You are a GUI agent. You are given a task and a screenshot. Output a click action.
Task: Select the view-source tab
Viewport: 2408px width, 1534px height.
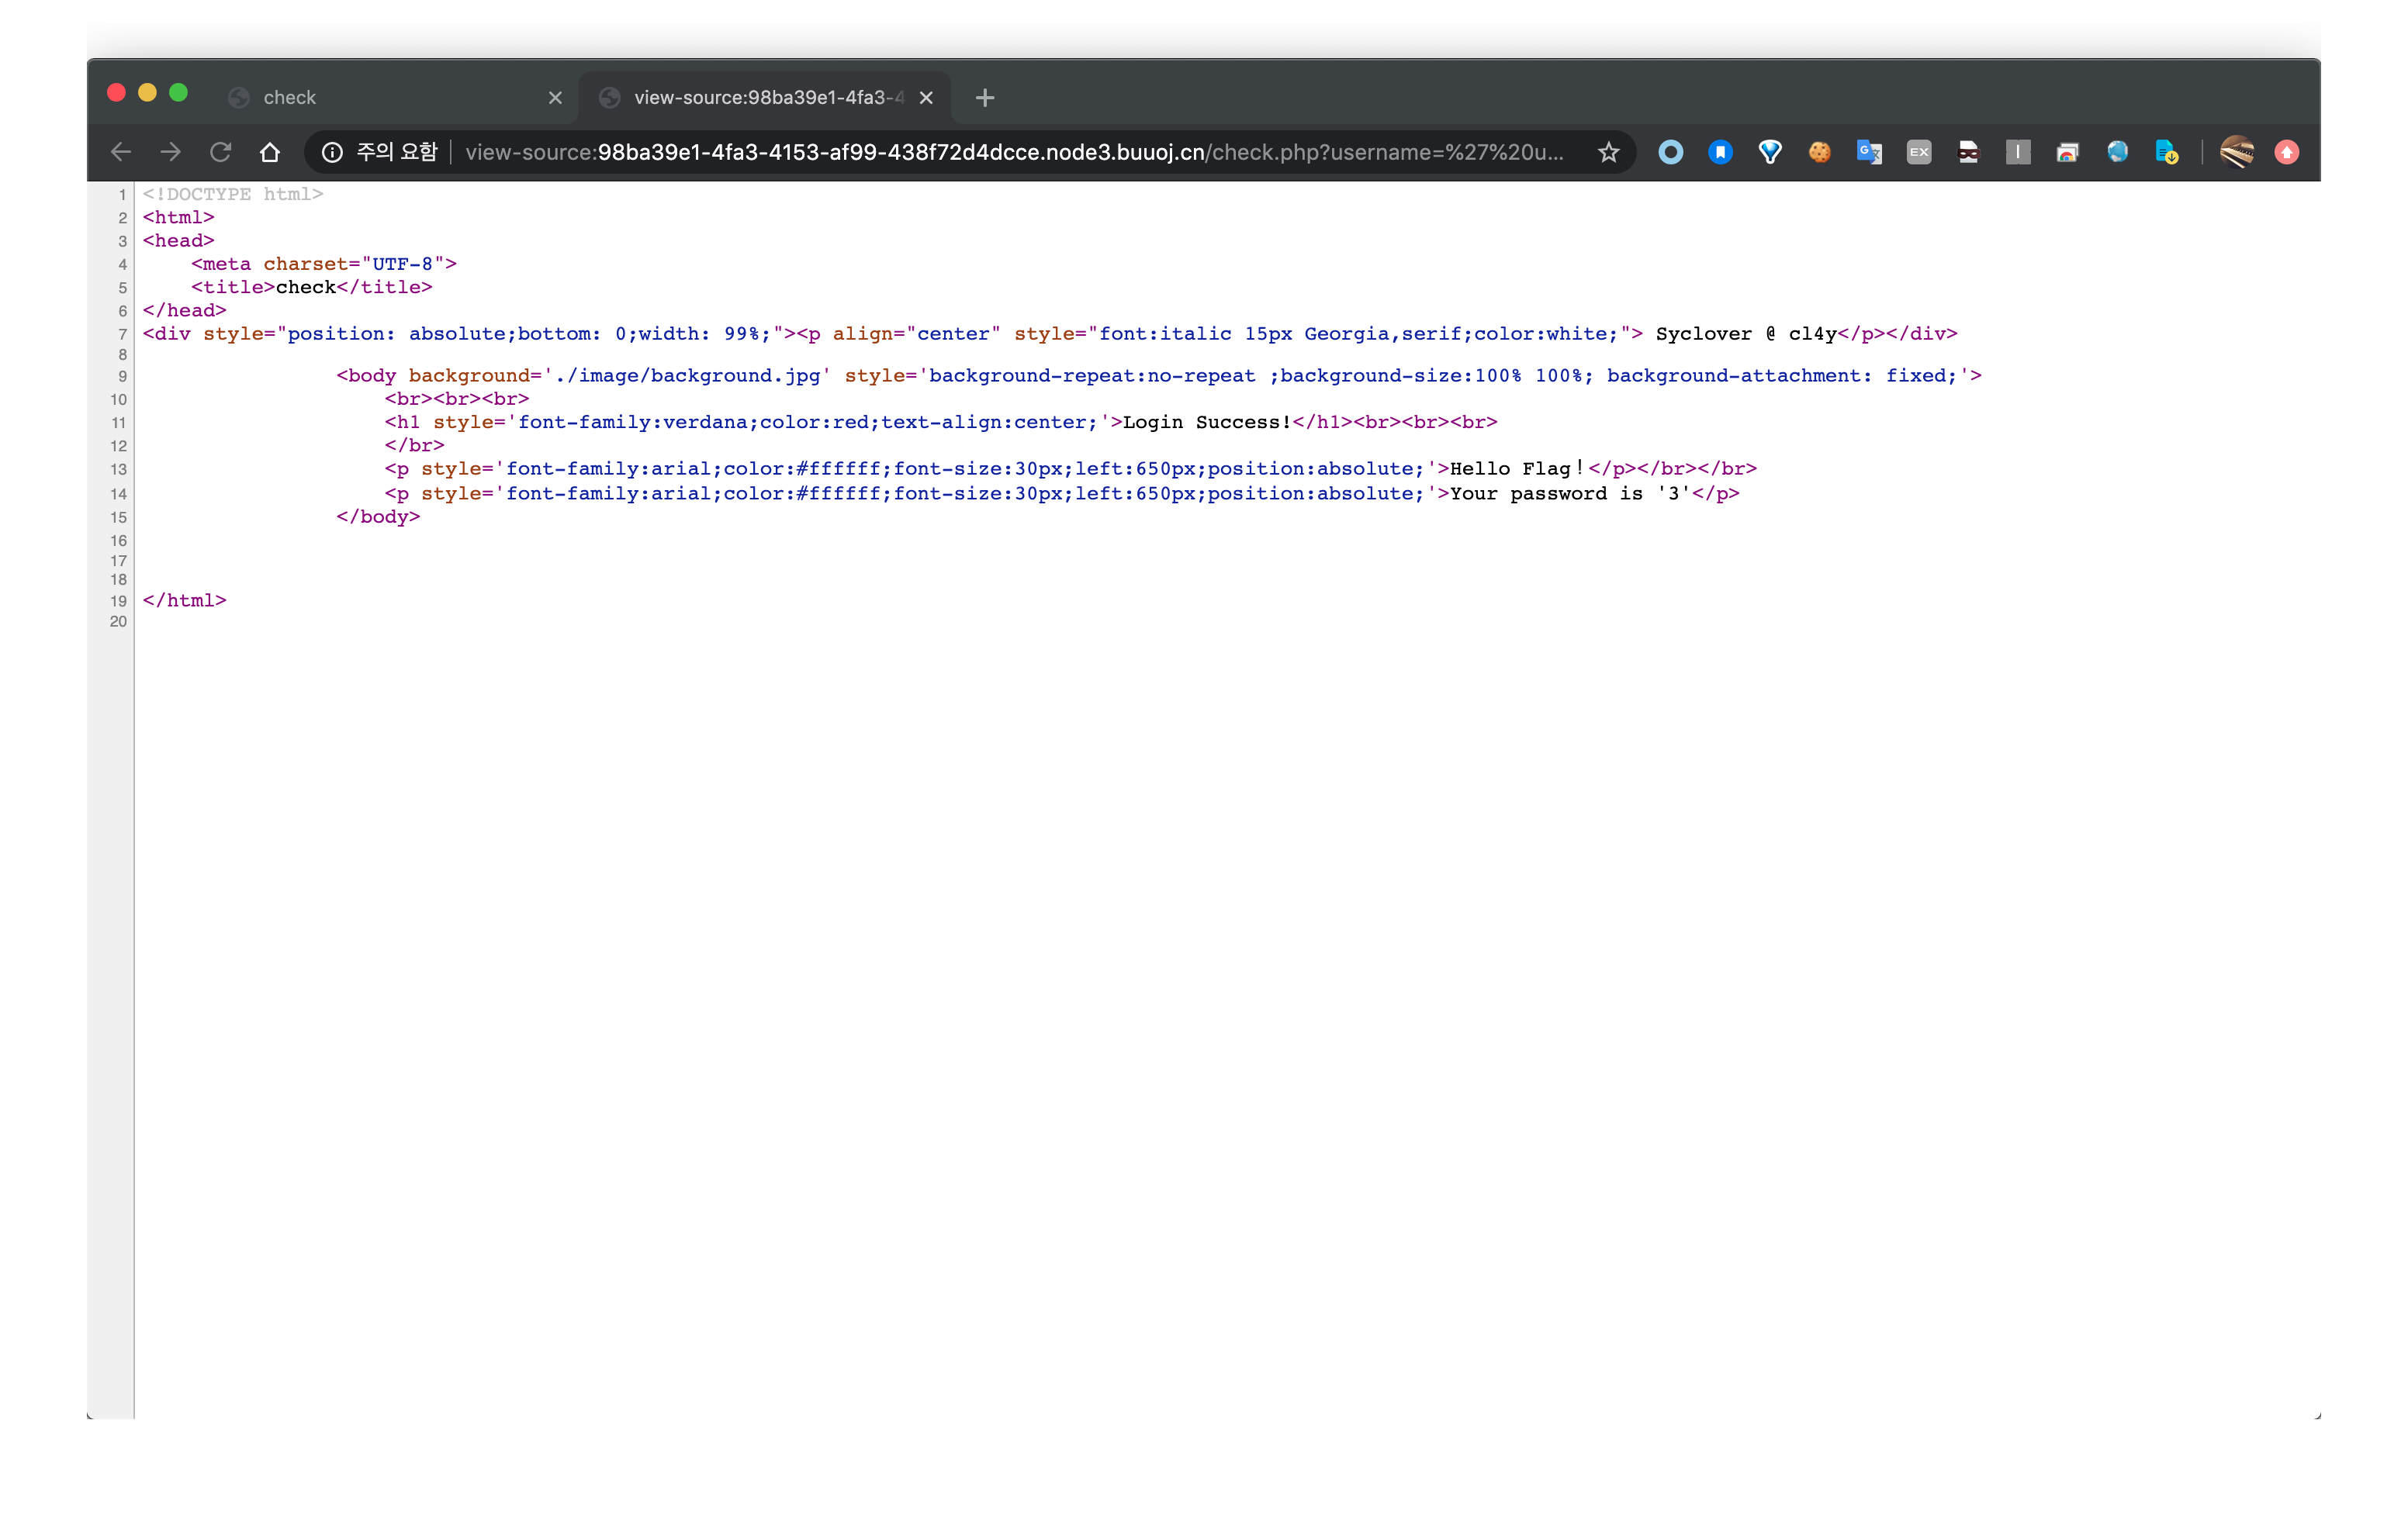tap(765, 97)
